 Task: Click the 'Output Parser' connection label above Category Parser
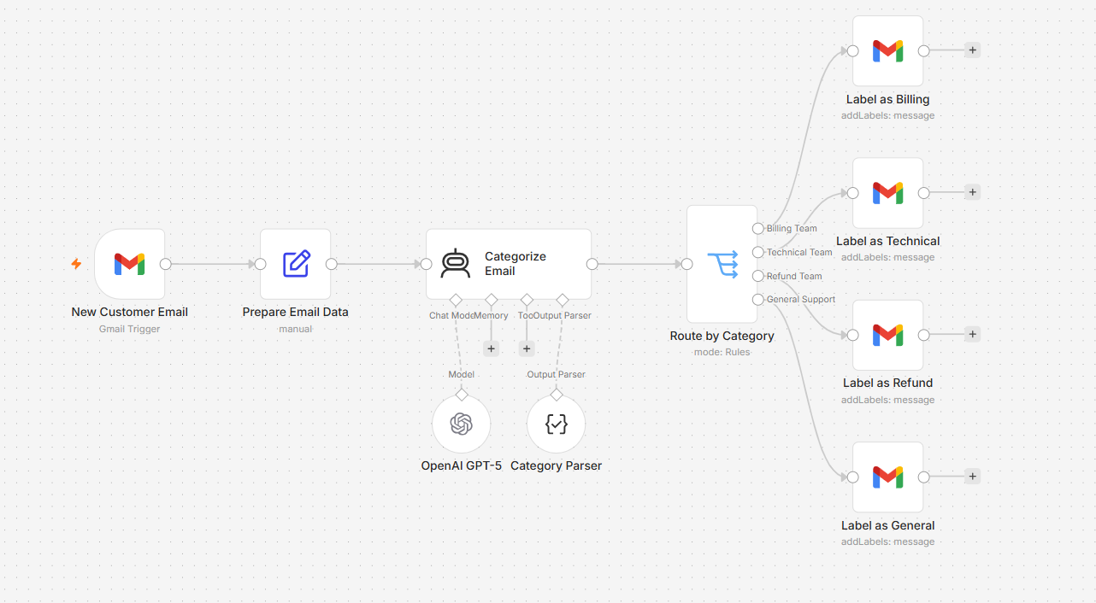557,374
